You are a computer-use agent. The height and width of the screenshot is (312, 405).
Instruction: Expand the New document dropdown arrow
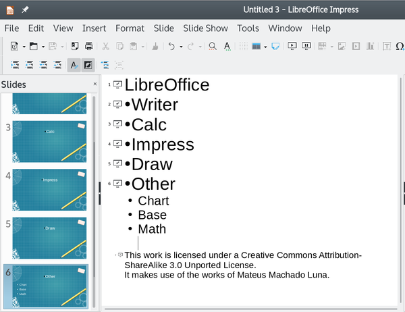(x=24, y=47)
